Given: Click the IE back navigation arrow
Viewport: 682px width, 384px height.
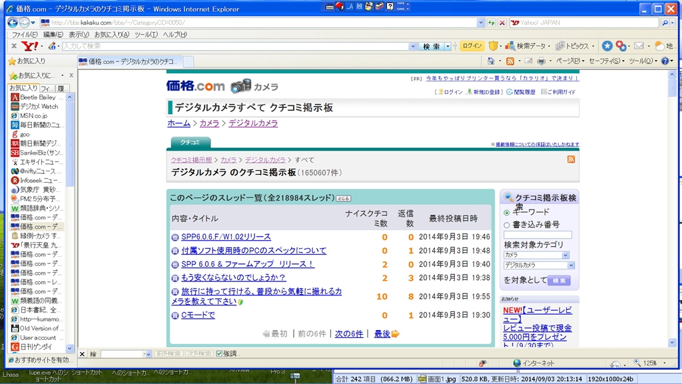Looking at the screenshot, I should [x=14, y=23].
